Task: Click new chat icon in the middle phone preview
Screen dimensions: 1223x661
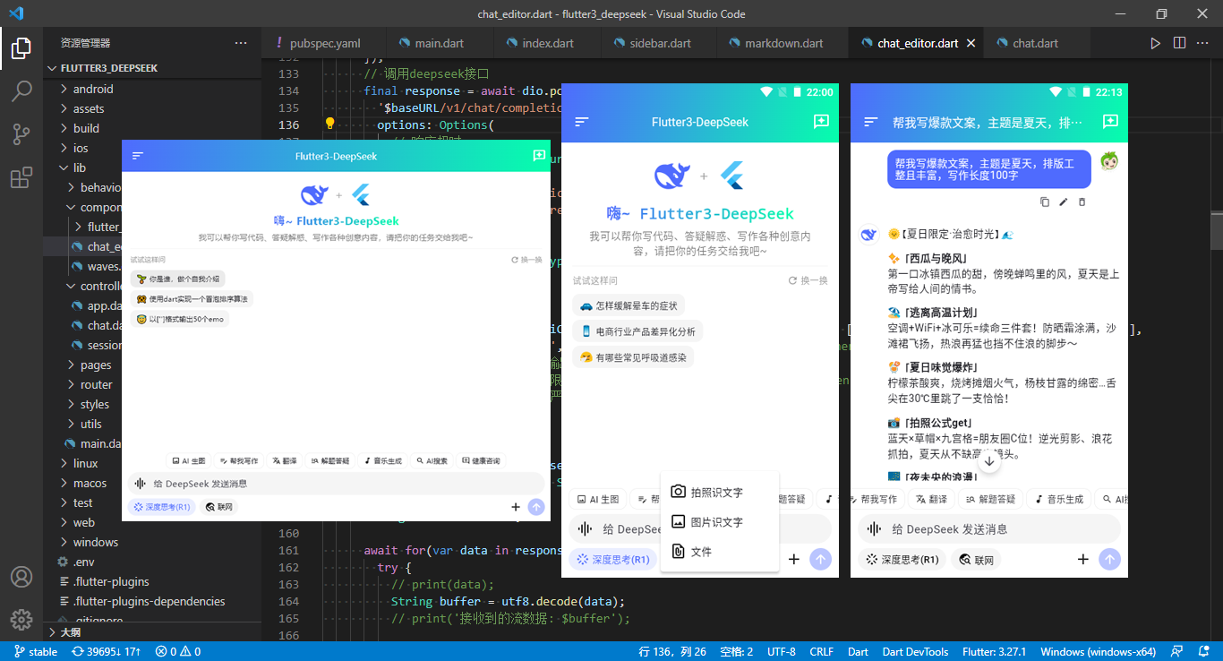Action: 821,122
